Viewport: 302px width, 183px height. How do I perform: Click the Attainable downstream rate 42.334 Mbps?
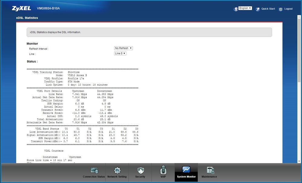[x=105, y=122]
